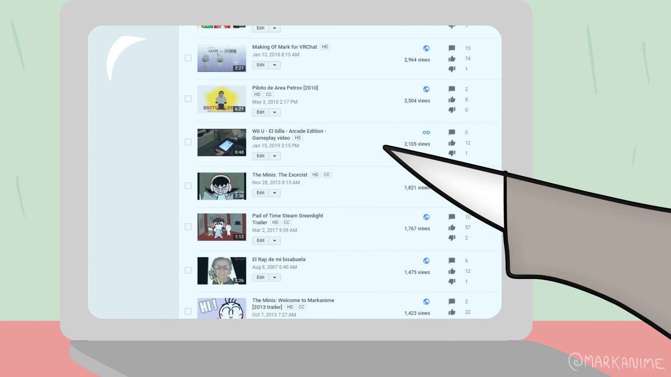Open The Minis: The Exorcist 2:38 thumbnail

[x=222, y=186]
